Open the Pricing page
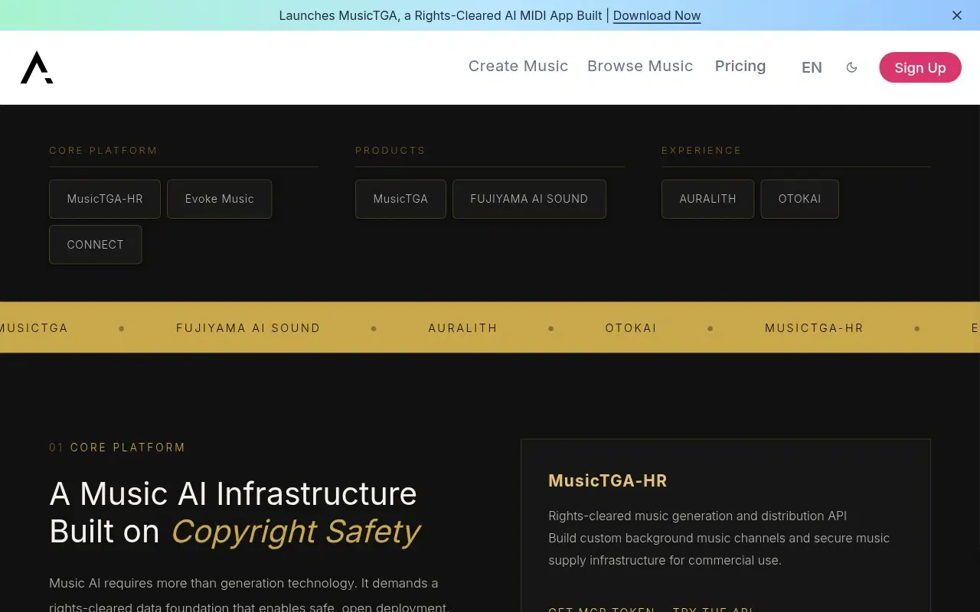980x612 pixels. coord(740,66)
